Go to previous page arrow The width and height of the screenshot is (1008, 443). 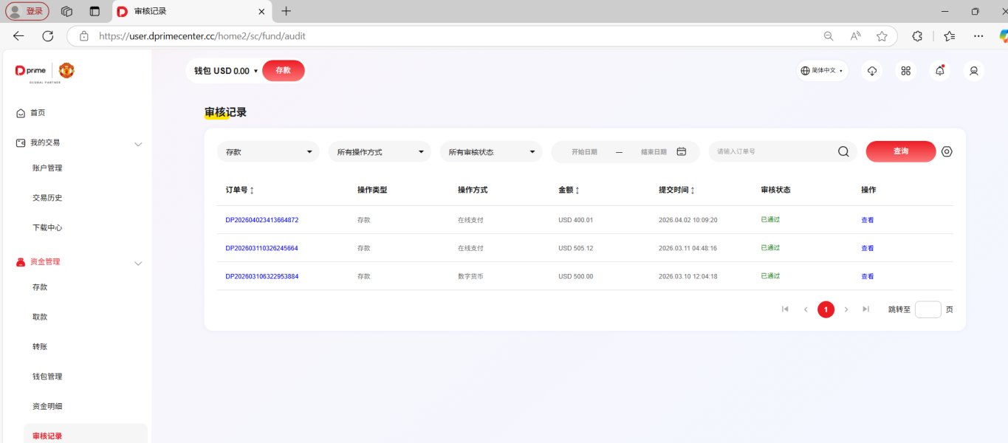(x=806, y=309)
